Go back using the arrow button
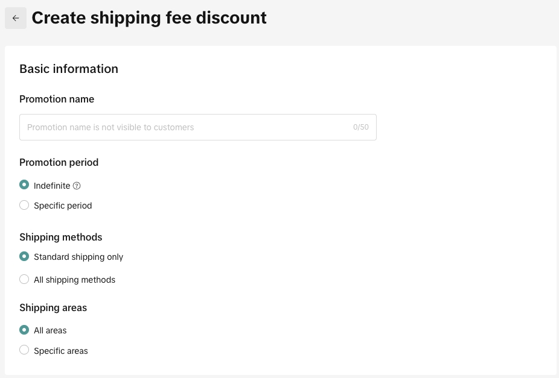Viewport: 559px width, 378px height. pos(16,18)
